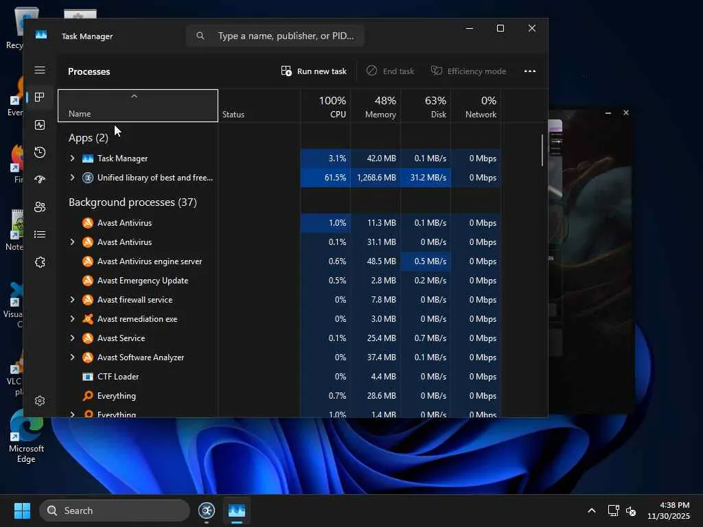The width and height of the screenshot is (703, 527).
Task: Sort processes by CPU column
Action: (x=325, y=106)
